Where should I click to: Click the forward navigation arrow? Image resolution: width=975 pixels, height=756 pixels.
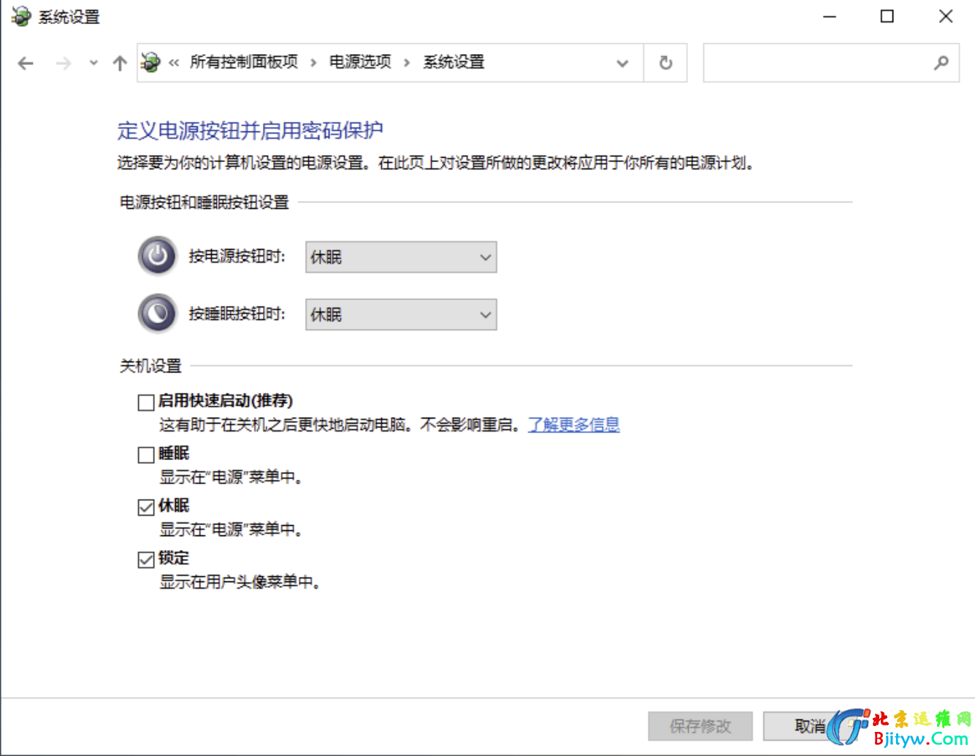coord(64,64)
